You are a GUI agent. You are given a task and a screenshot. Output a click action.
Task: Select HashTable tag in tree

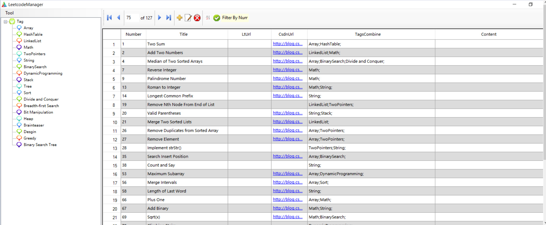point(33,34)
